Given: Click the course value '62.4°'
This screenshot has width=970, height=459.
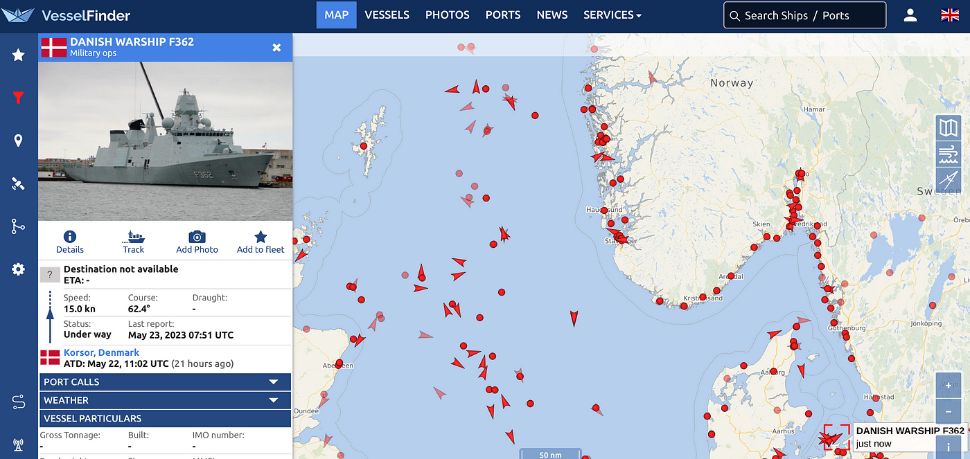Looking at the screenshot, I should pos(139,309).
